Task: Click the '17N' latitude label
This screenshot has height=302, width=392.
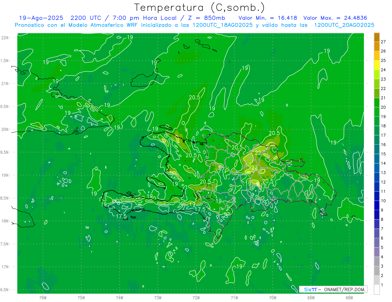Action: 6,267
